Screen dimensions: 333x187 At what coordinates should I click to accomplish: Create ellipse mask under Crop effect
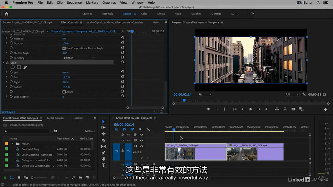click(13, 67)
